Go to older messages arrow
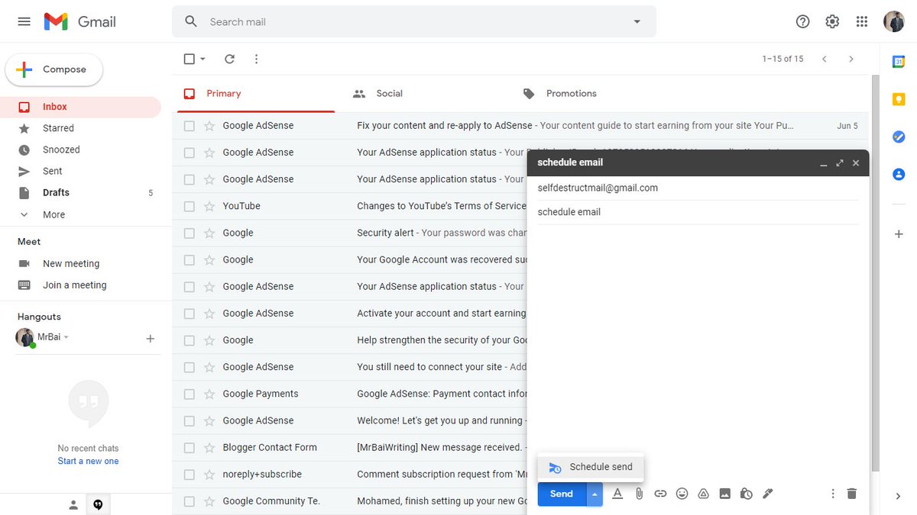This screenshot has width=917, height=515. click(851, 59)
